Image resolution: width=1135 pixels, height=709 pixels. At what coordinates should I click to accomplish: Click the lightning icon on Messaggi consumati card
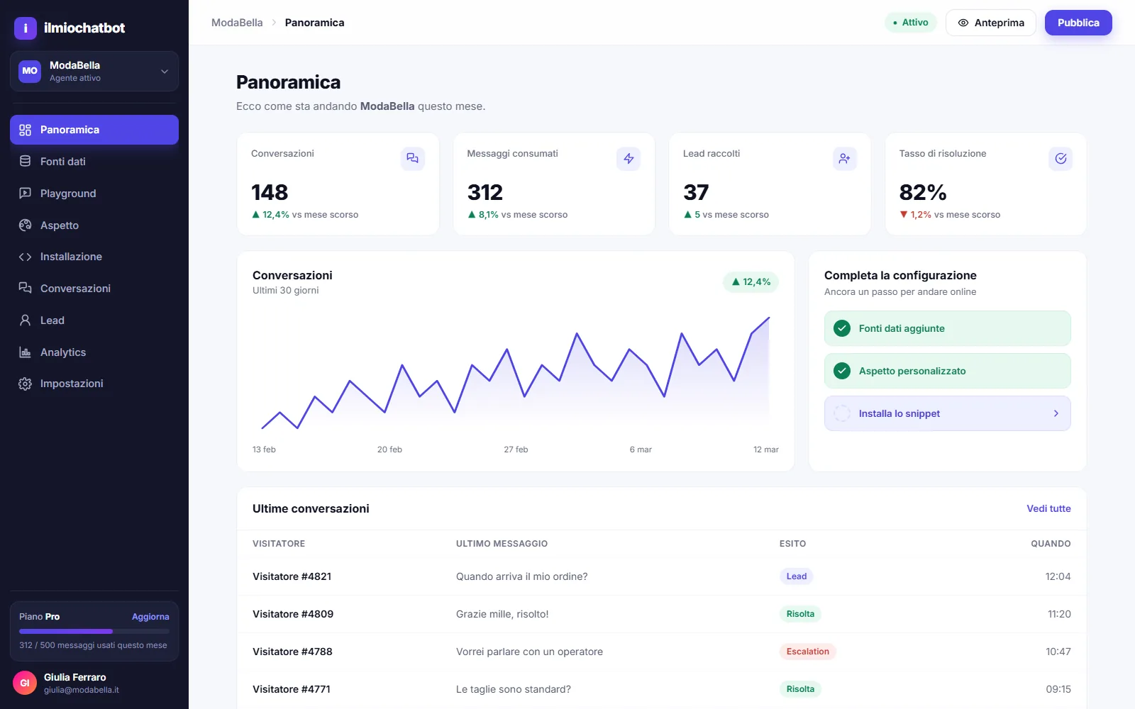[629, 159]
